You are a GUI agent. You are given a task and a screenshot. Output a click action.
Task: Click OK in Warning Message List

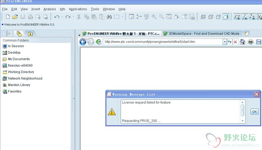[x=254, y=111]
